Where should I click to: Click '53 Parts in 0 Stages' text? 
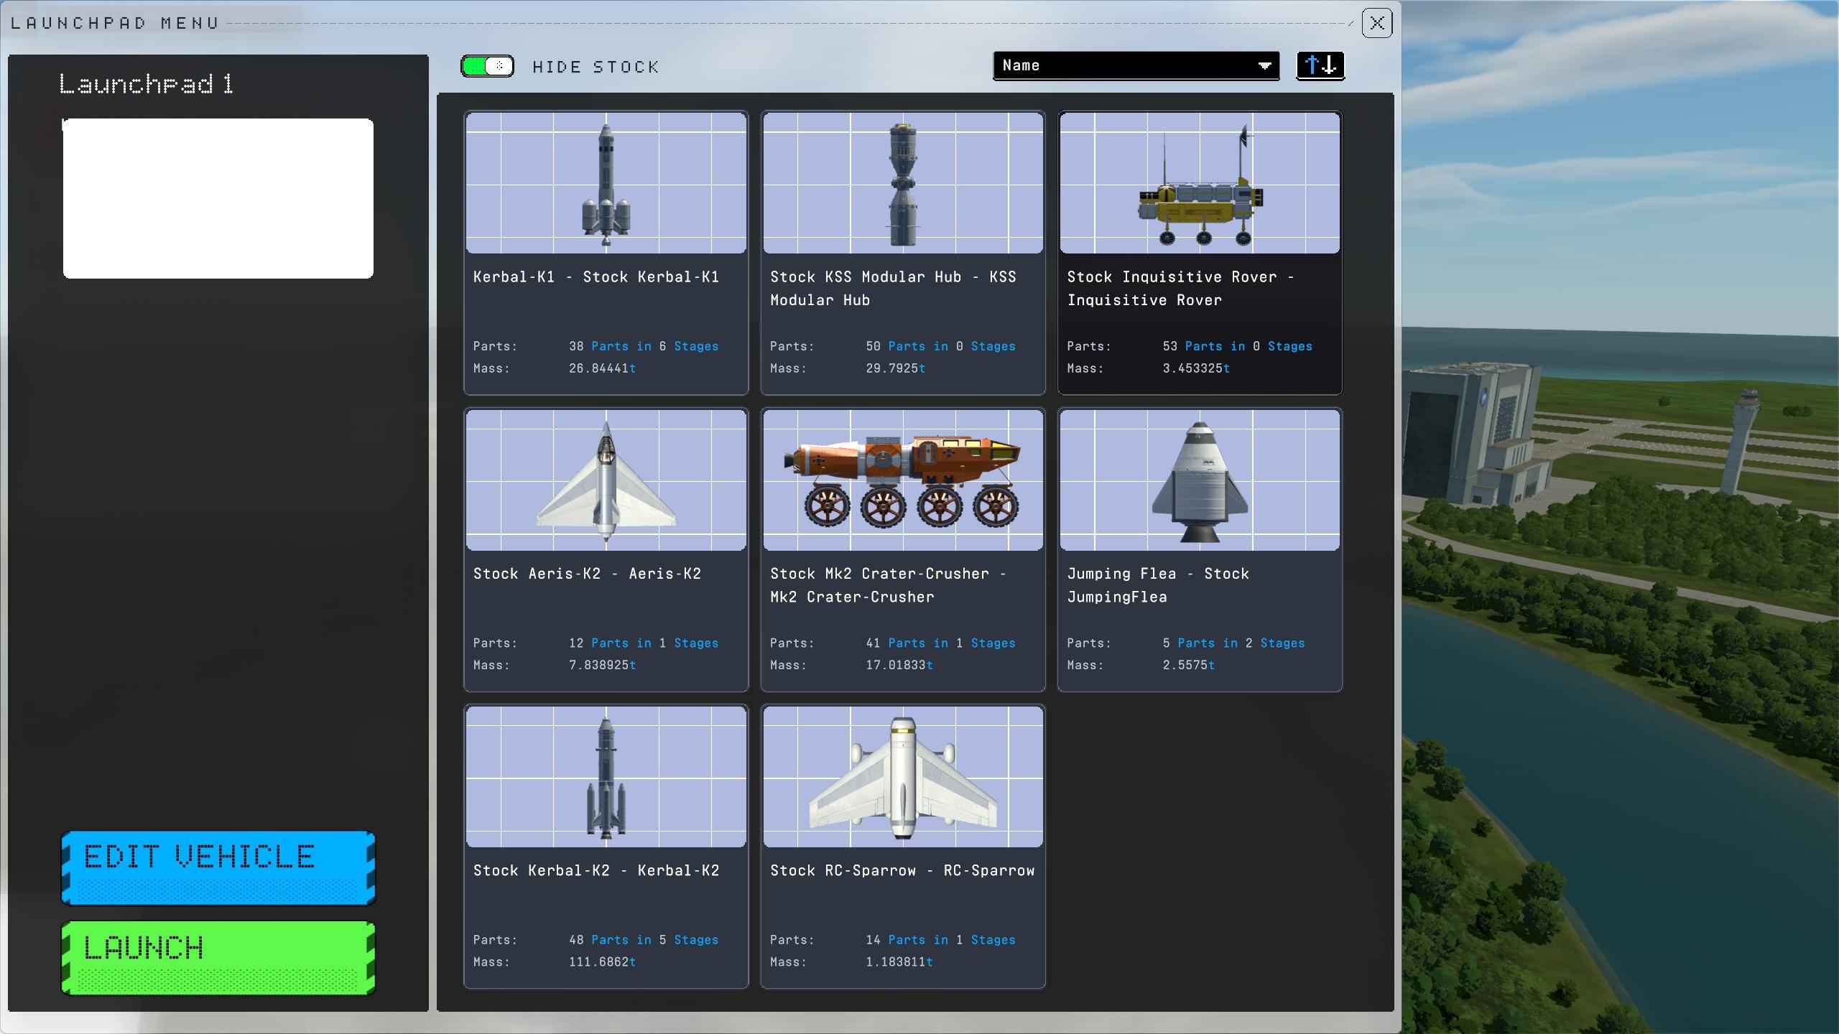[1237, 346]
